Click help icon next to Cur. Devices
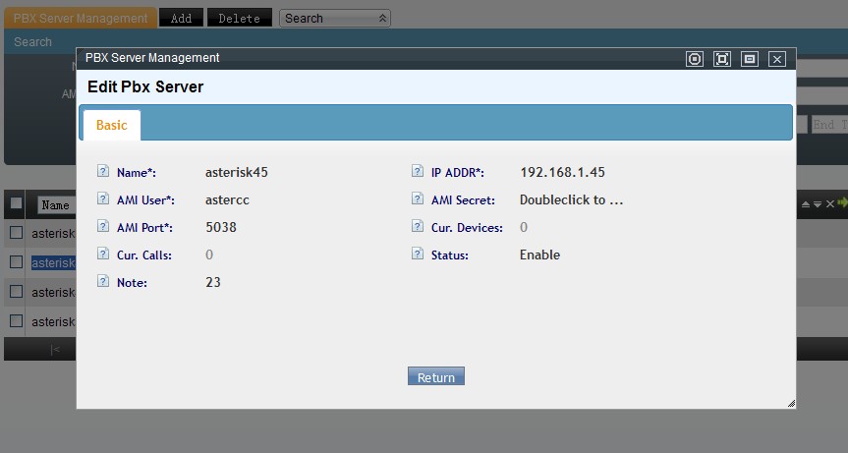Viewport: 848px width, 453px height. pyautogui.click(x=418, y=227)
